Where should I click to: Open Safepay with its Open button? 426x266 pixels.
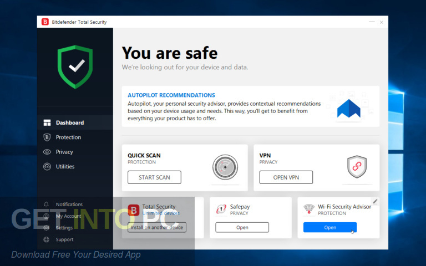(242, 227)
